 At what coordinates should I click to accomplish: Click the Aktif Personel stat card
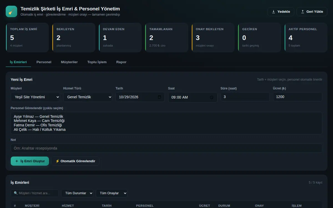[x=306, y=37]
